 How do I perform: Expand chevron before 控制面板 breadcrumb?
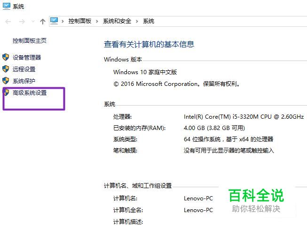[63, 21]
